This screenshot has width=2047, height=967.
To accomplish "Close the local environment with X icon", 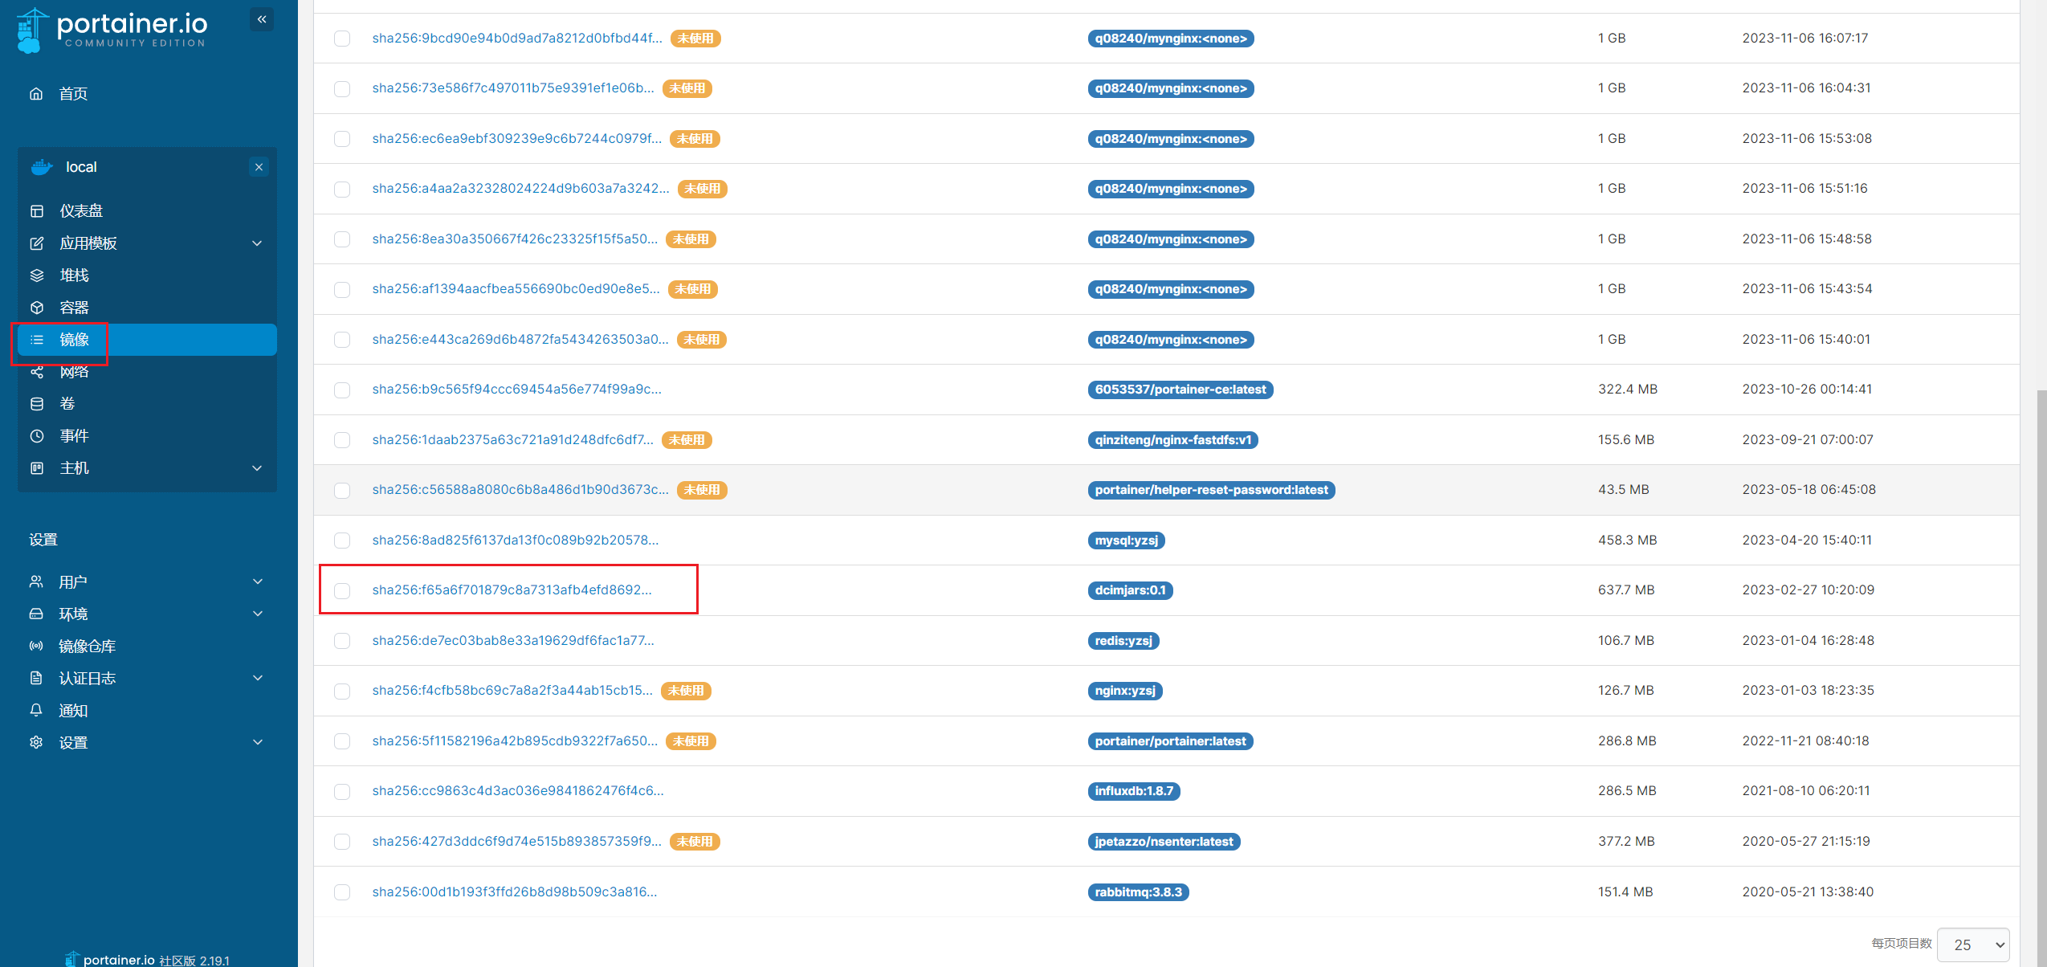I will click(259, 167).
